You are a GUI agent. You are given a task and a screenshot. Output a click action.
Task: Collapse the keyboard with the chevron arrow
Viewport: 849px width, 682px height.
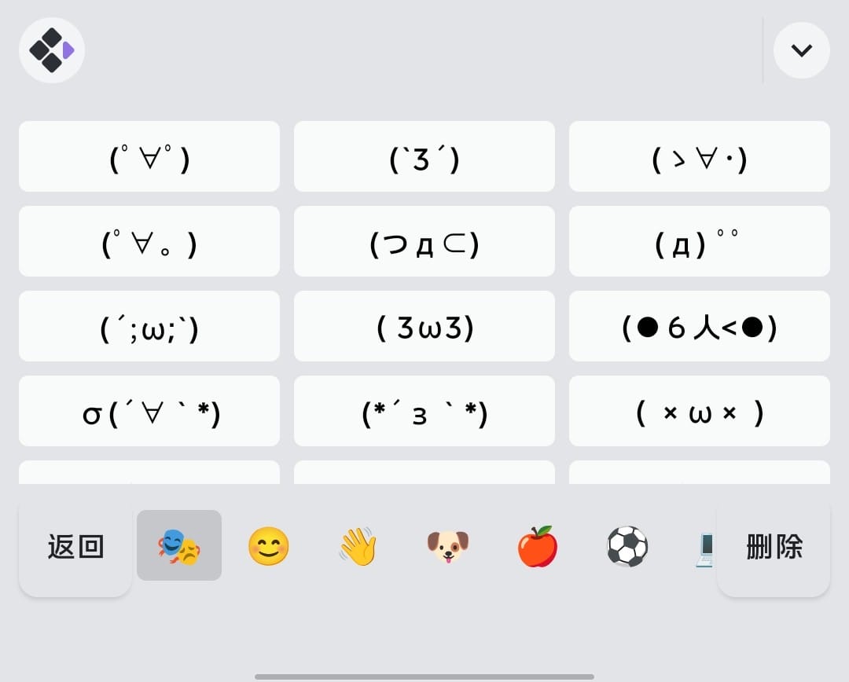pos(801,49)
